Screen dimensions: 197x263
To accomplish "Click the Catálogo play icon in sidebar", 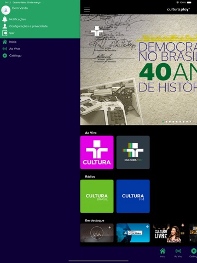I will 5,55.
